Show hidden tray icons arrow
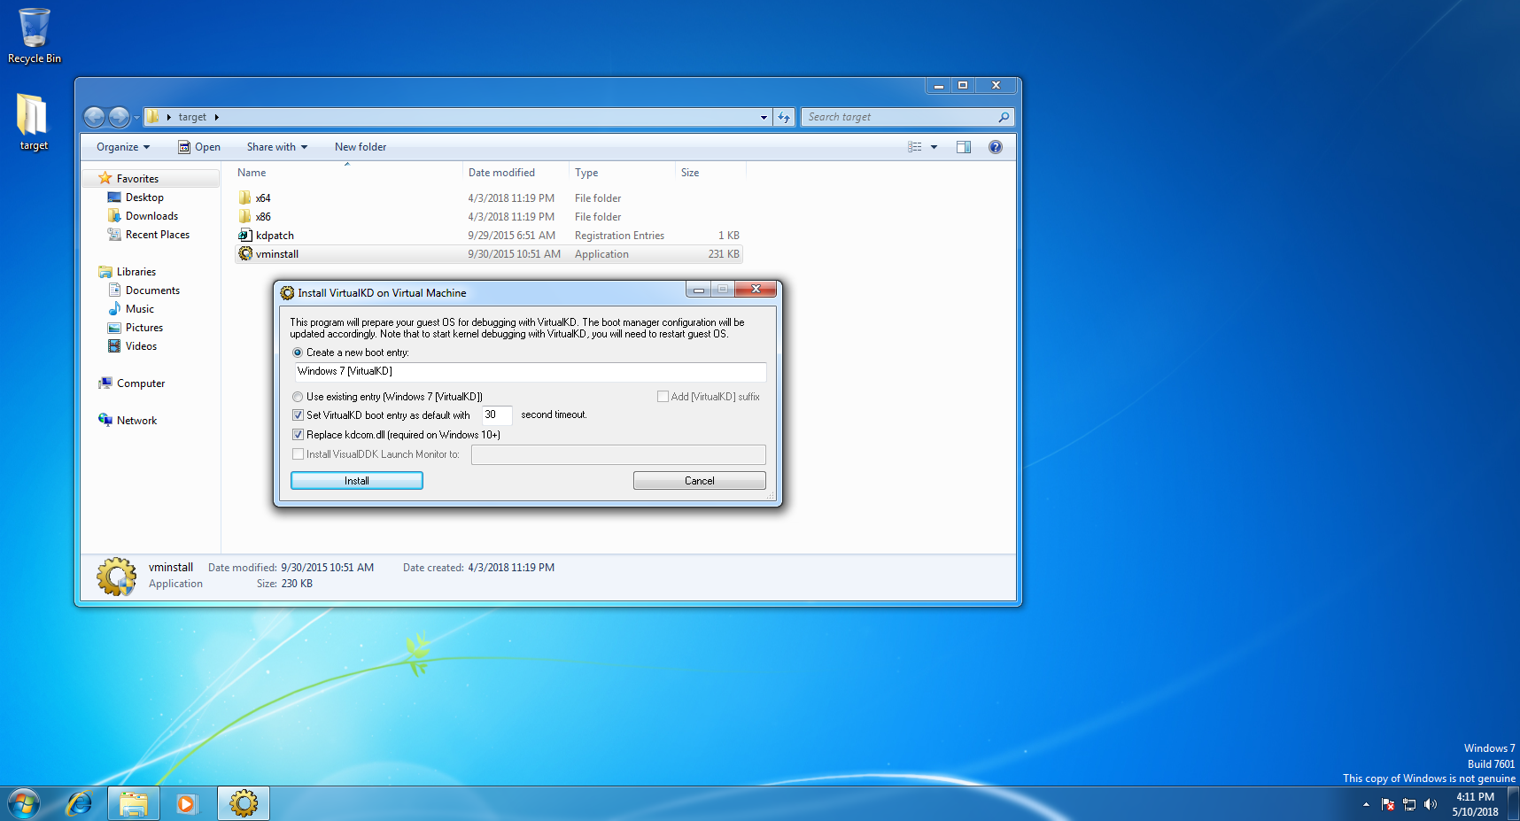The image size is (1520, 821). click(x=1366, y=804)
